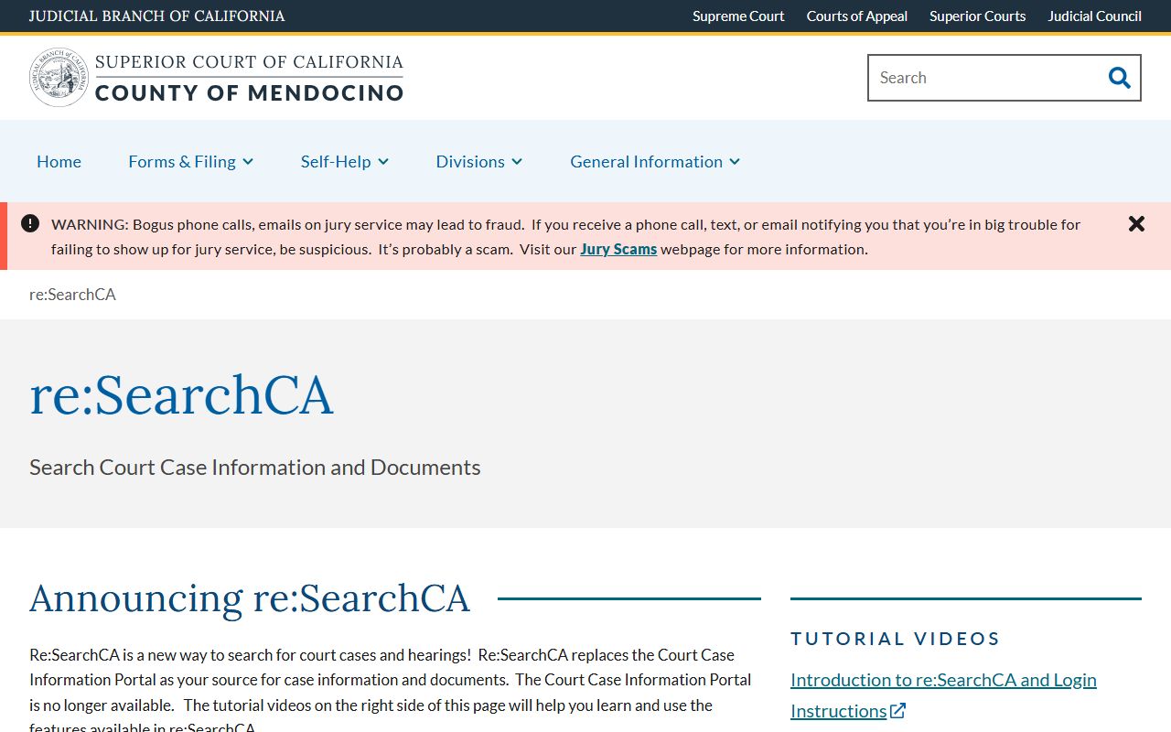Go to the Home page
The height and width of the screenshot is (732, 1171).
(x=59, y=161)
